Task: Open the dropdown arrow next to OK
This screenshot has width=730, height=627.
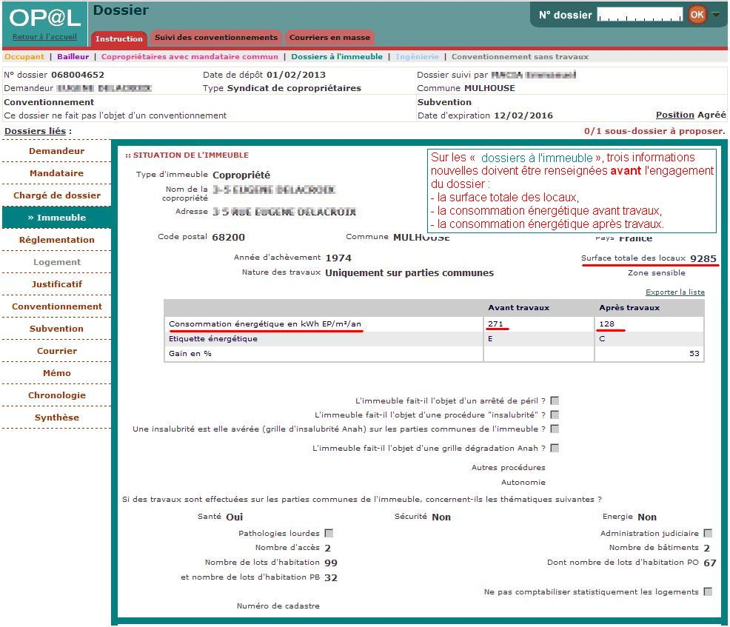Action: click(716, 14)
